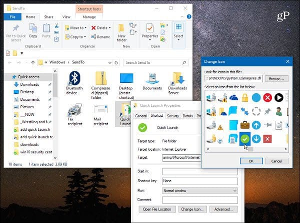Open Pictures in Quick access
Image resolution: width=300 pixels, height=223 pixels.
pos(27,107)
